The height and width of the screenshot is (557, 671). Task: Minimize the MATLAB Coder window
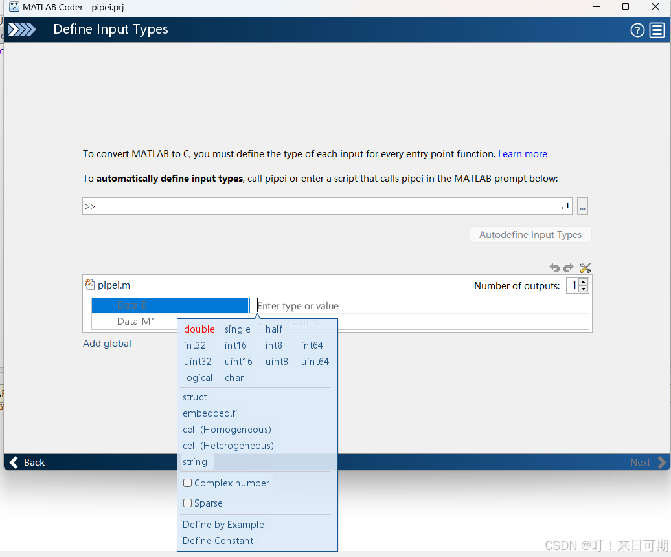tap(597, 7)
